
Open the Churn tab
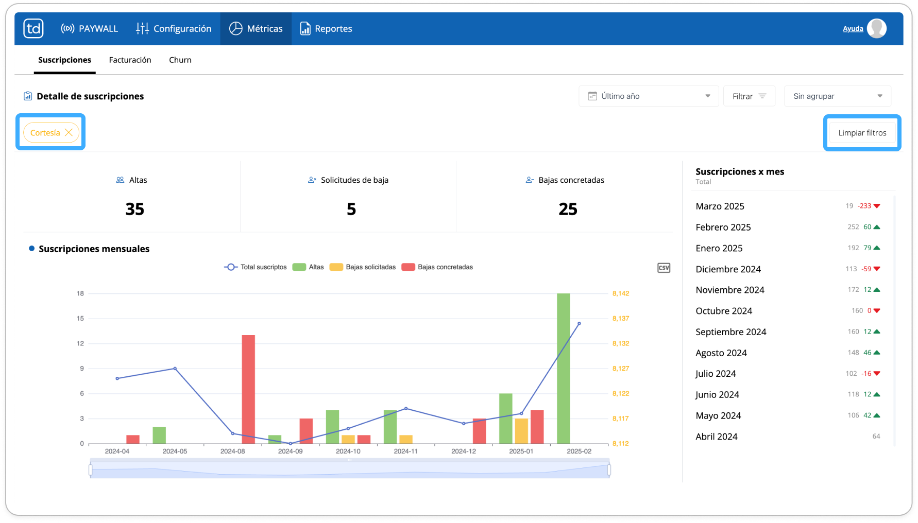180,60
